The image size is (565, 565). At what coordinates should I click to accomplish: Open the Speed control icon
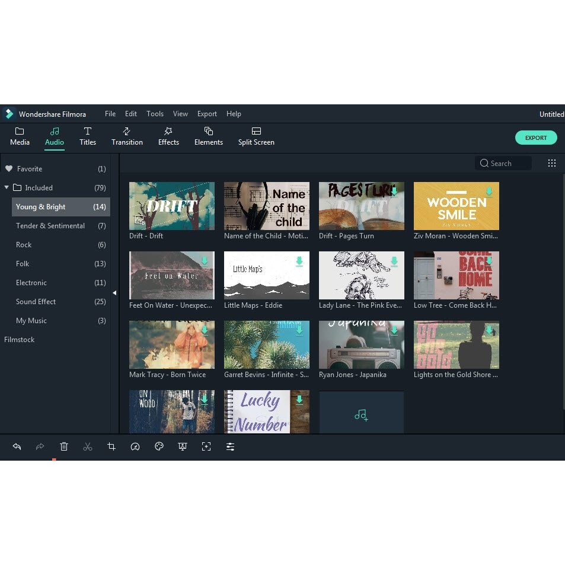click(135, 446)
